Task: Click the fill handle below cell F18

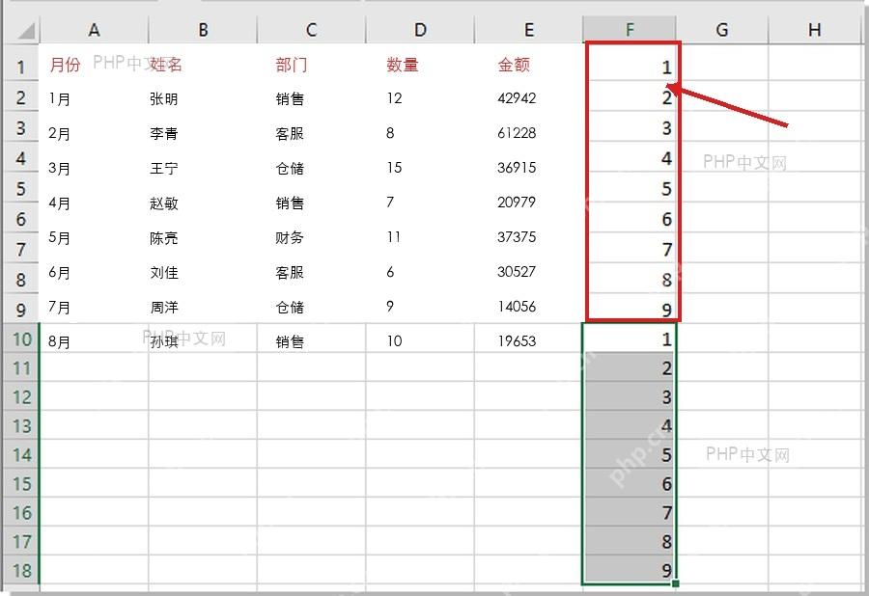Action: click(675, 583)
